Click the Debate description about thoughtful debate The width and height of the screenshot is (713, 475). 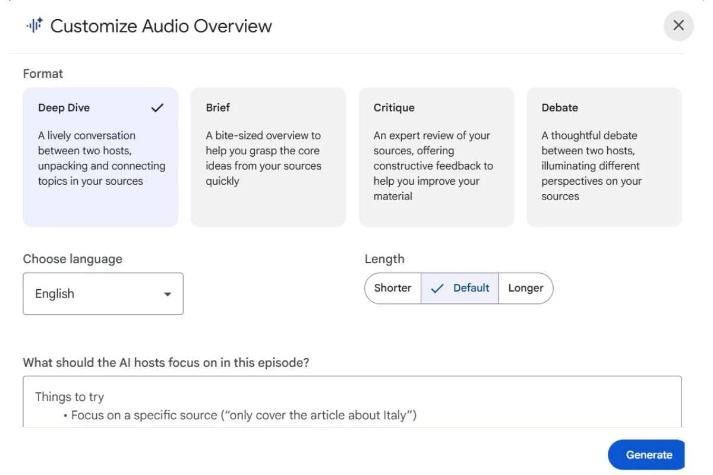(x=591, y=166)
